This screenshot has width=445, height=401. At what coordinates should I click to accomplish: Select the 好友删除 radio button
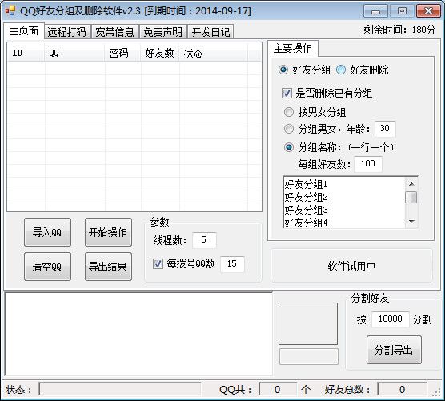pos(362,70)
